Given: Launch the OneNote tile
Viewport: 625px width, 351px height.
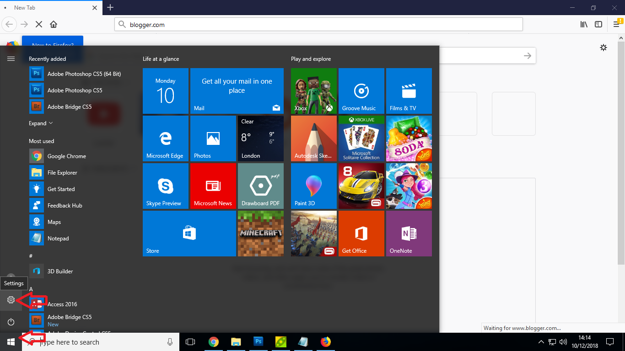Looking at the screenshot, I should pos(409,234).
